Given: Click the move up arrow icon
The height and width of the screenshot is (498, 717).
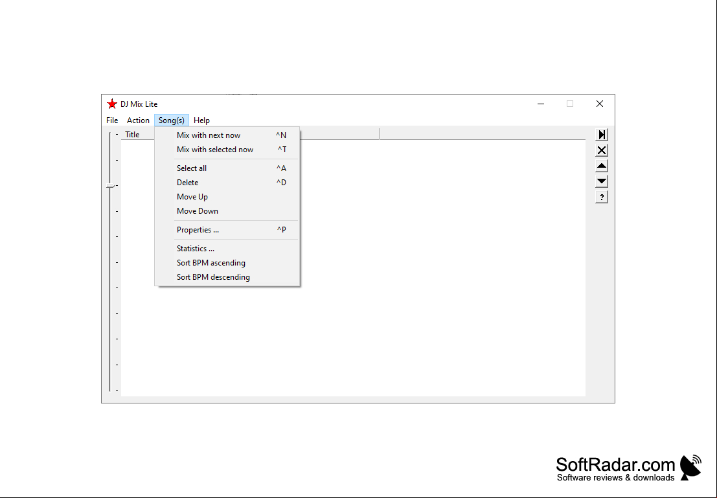Looking at the screenshot, I should click(x=602, y=166).
